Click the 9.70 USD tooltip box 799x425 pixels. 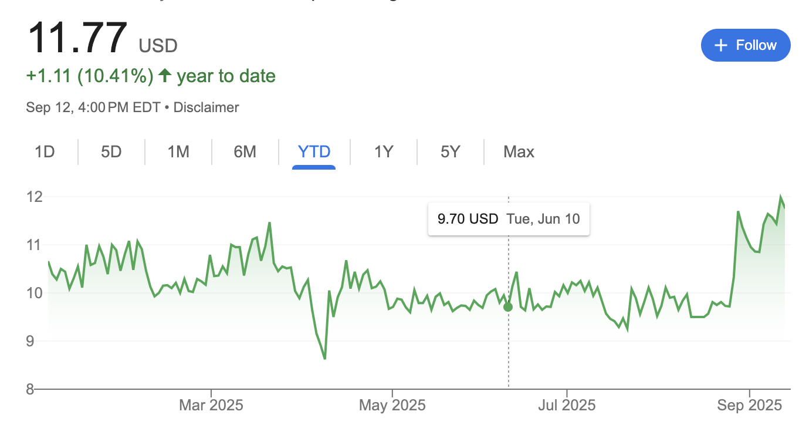point(509,219)
